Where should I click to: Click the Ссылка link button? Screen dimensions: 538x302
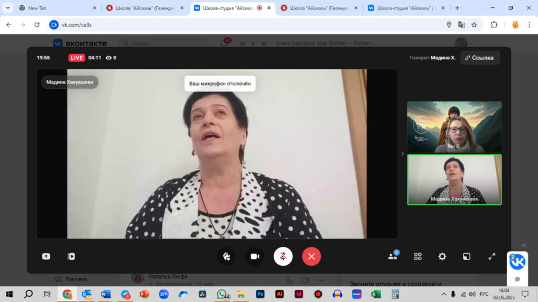pos(479,58)
